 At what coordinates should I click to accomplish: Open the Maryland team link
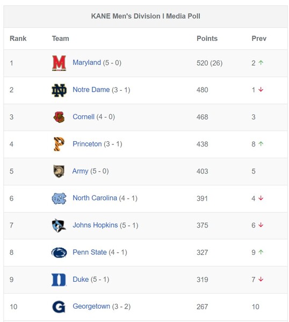coord(86,62)
